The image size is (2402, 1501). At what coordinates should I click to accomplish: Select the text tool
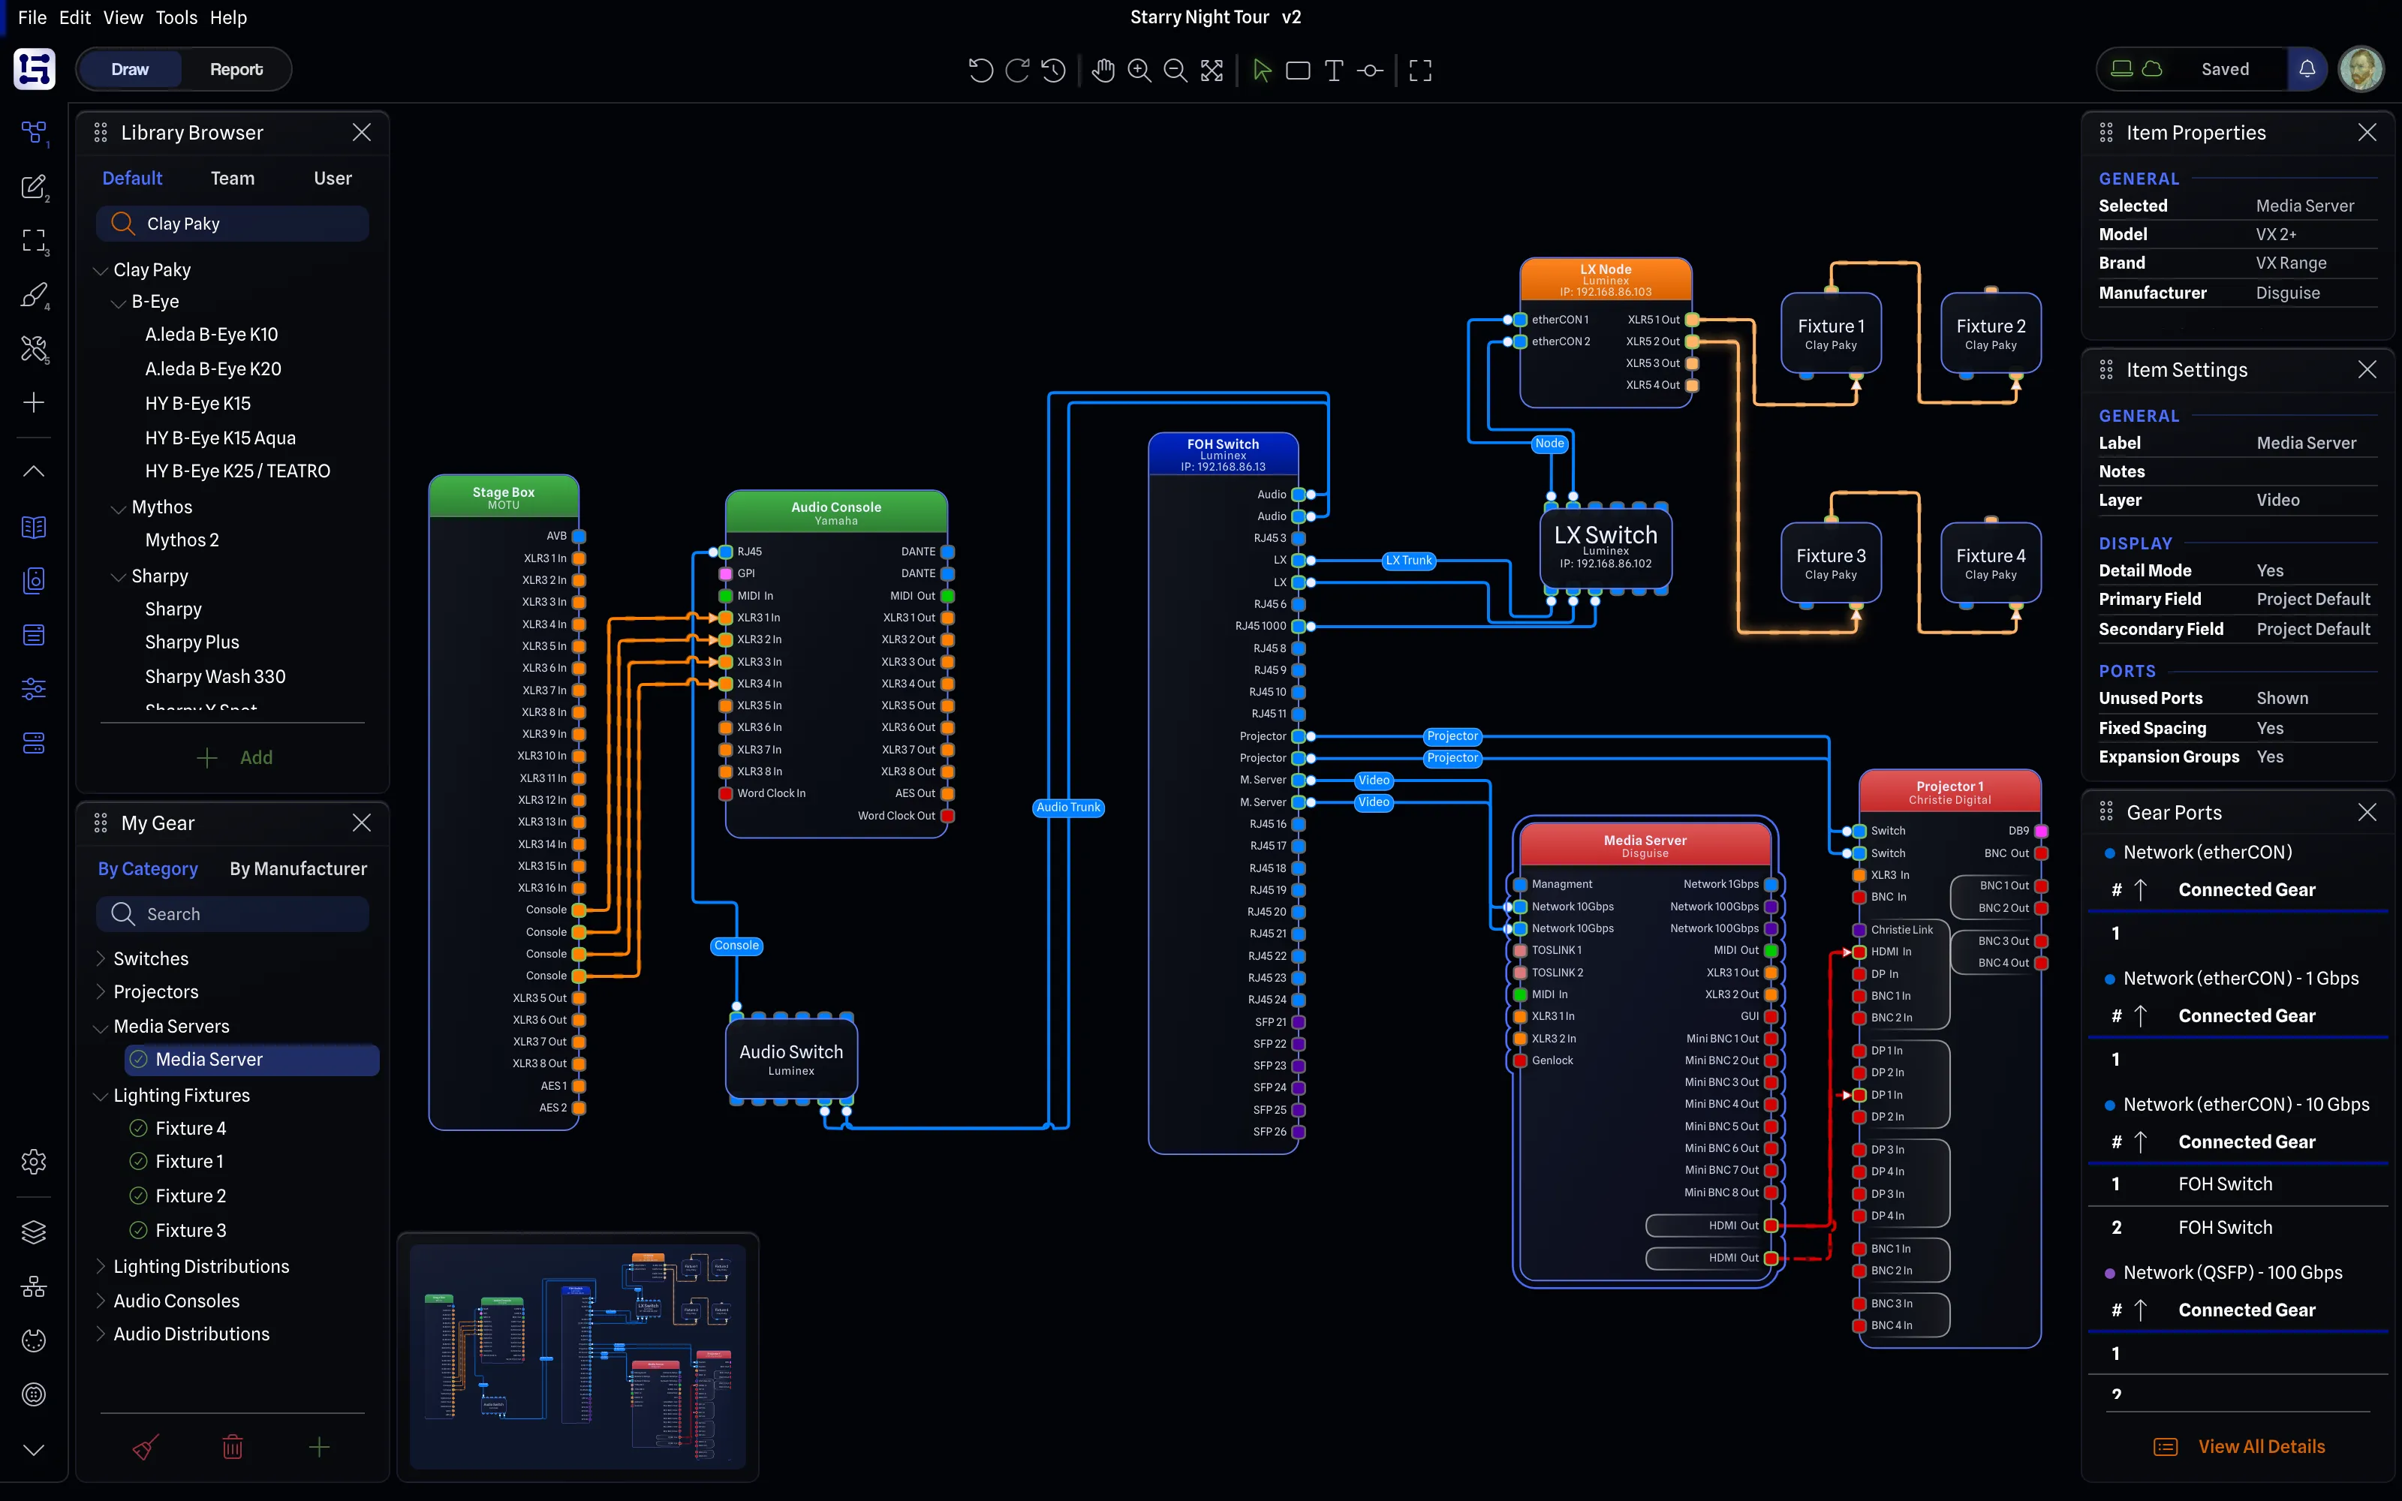pyautogui.click(x=1334, y=70)
